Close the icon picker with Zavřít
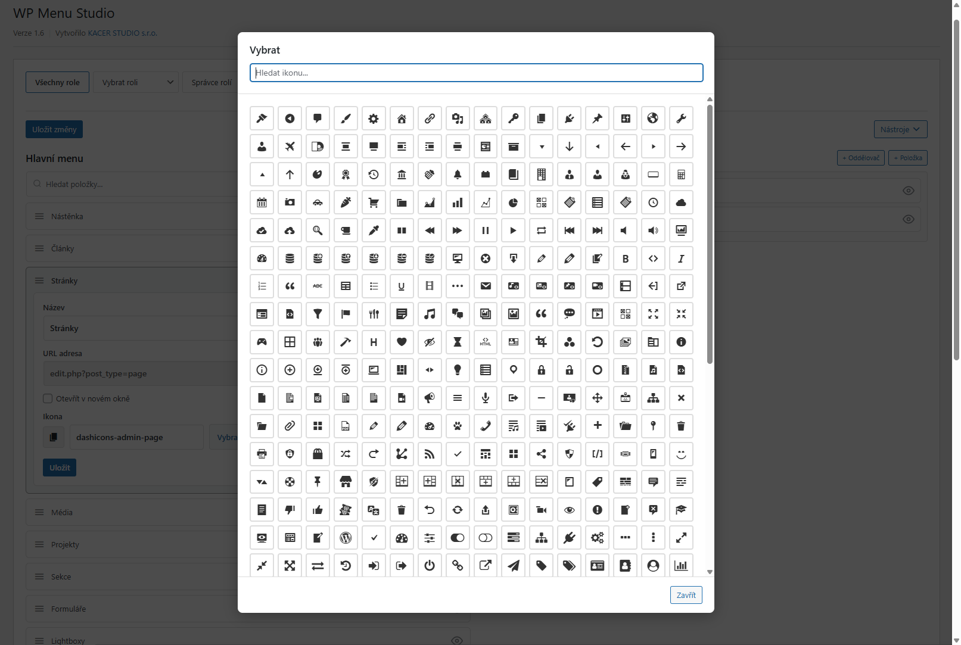 click(686, 595)
